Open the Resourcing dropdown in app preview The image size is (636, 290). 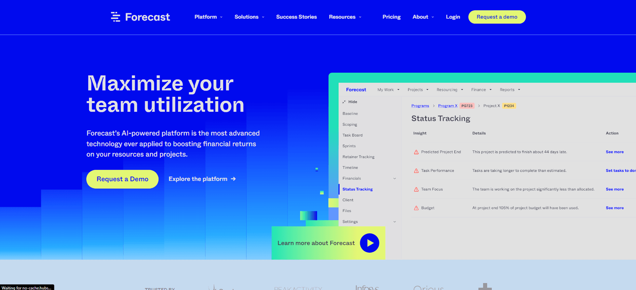450,90
